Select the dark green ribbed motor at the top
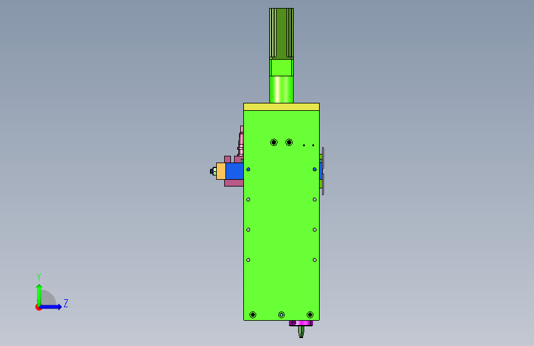Viewport: 534px width, 346px height. tap(281, 33)
